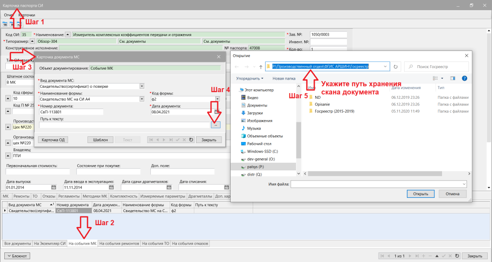Expand Блокнот panel button
The image size is (492, 262).
18,256
